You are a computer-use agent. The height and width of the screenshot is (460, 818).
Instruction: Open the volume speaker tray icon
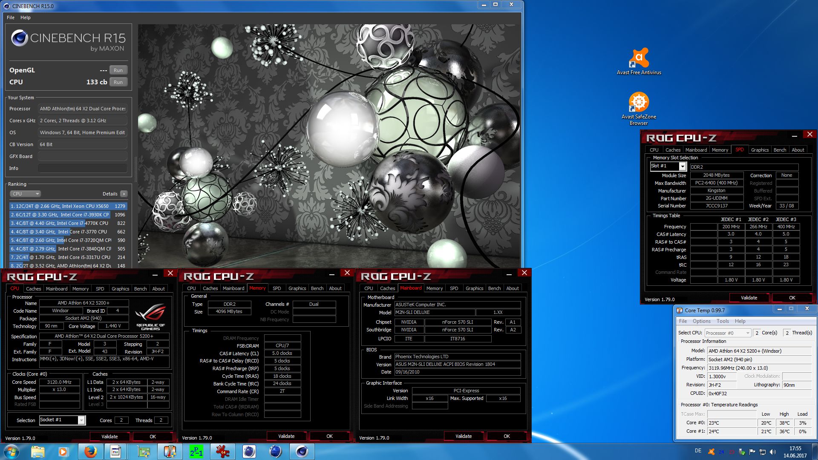pos(772,452)
